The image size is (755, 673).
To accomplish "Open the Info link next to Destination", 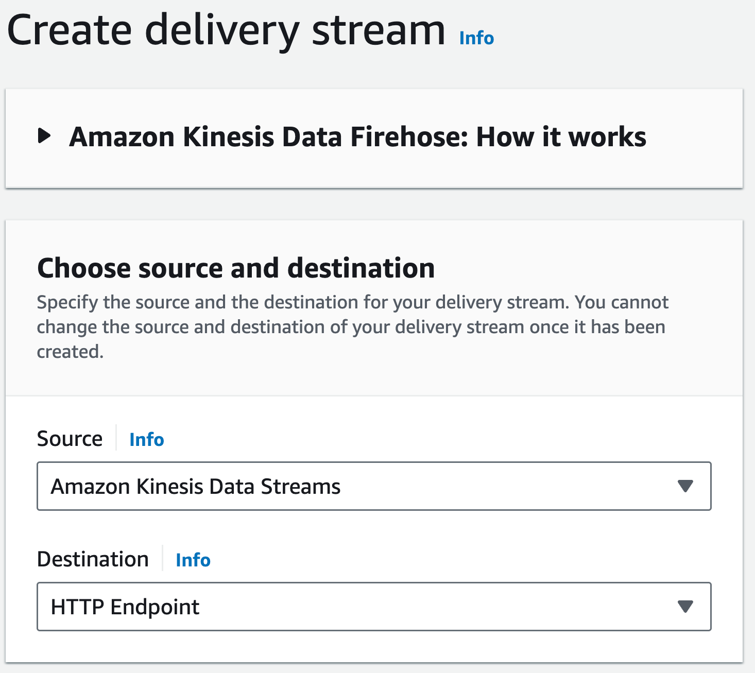I will (193, 560).
